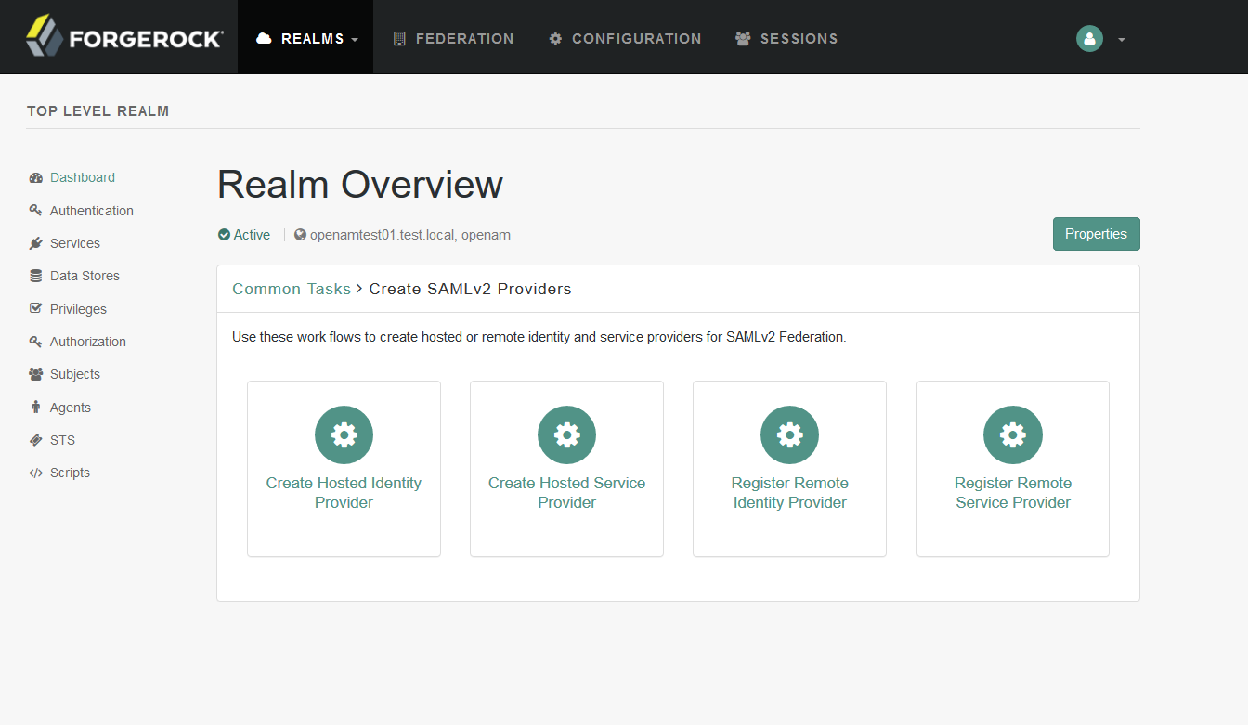
Task: Click the Register Remote Service Provider gear icon
Action: 1013,434
